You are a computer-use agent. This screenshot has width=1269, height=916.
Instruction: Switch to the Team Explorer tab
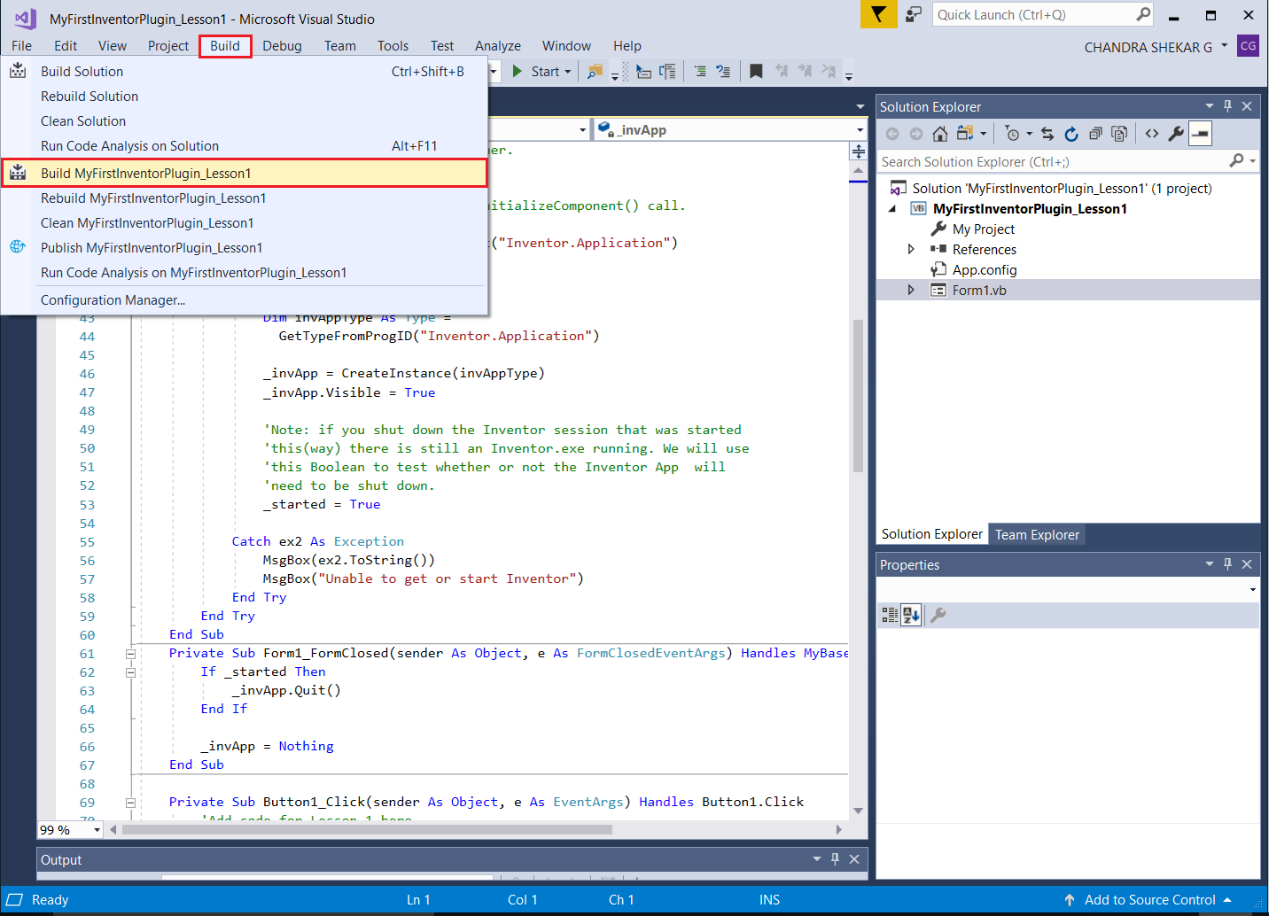[1037, 535]
